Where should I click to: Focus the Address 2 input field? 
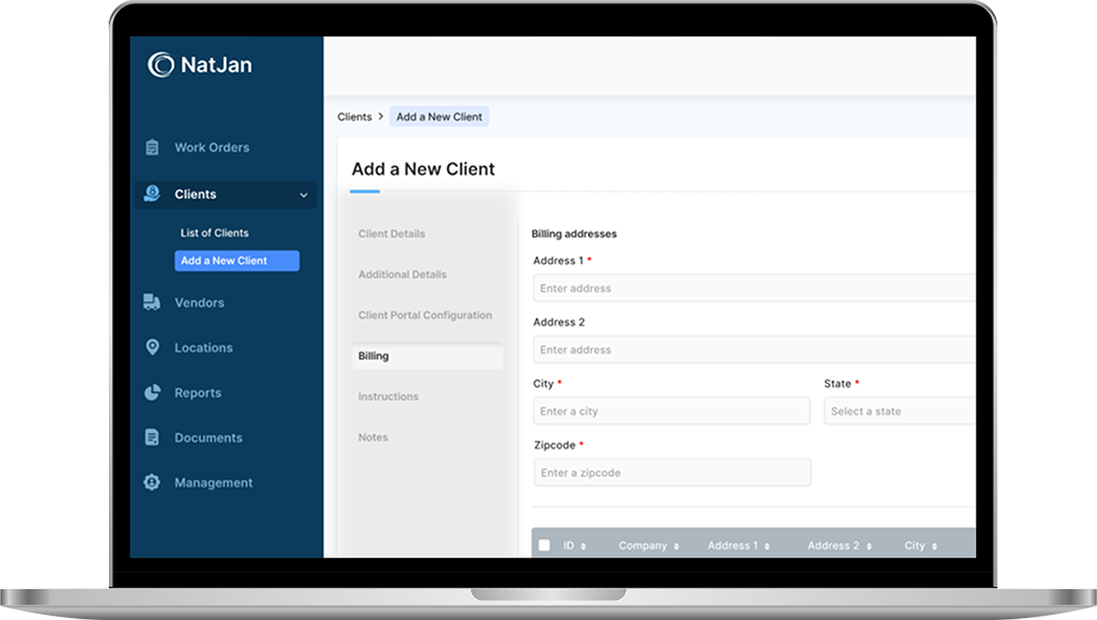coord(754,349)
